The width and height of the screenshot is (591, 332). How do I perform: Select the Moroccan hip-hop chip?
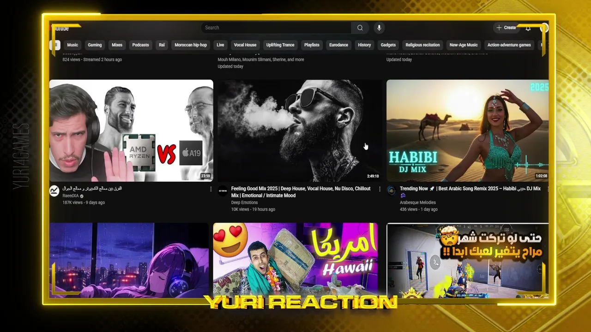tap(191, 45)
